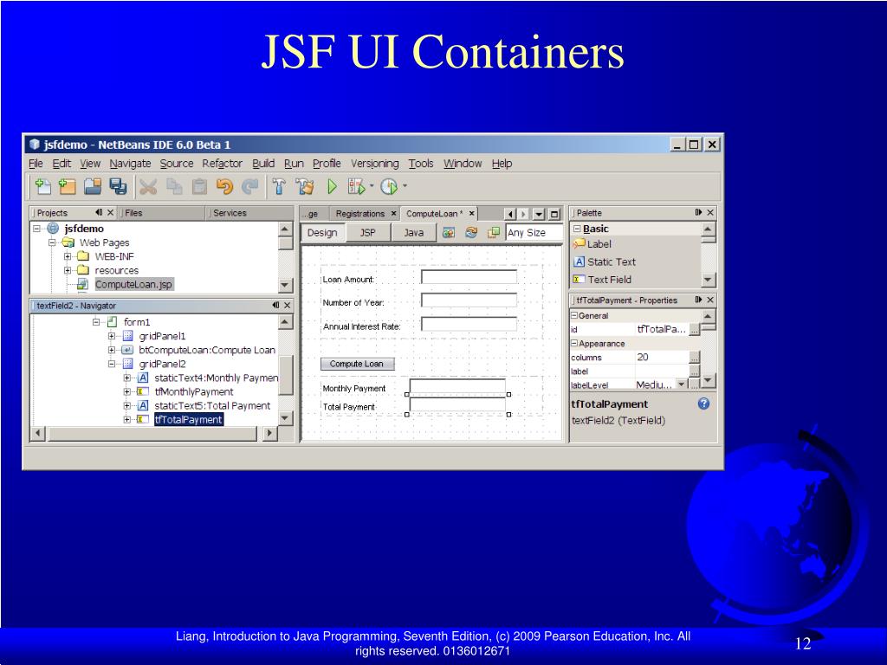
Task: Click the Clean and Build hammer-broom icon
Action: tap(305, 186)
